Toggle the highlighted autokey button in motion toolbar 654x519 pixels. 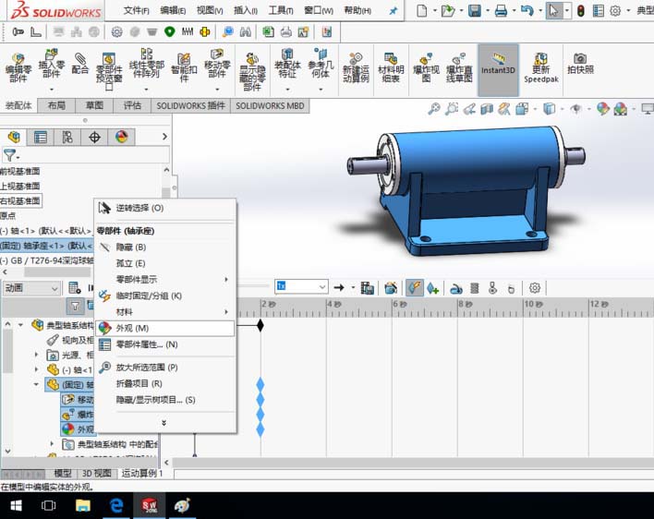pos(414,288)
